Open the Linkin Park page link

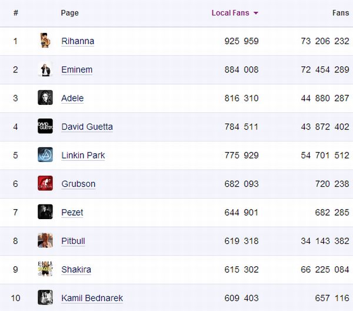pos(83,155)
